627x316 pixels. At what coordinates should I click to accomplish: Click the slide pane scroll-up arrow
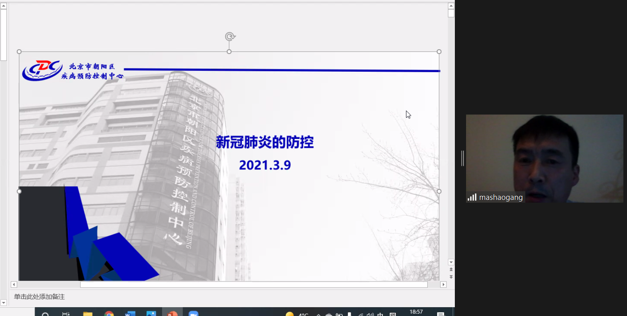pos(451,6)
